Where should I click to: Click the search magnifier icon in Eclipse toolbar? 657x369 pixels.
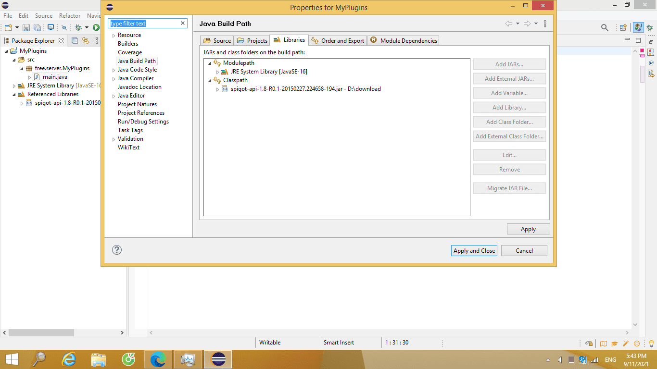point(605,28)
